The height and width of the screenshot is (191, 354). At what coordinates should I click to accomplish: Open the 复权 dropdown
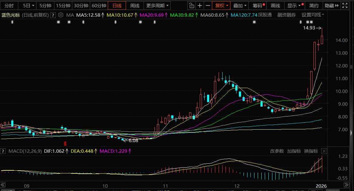coord(221,5)
